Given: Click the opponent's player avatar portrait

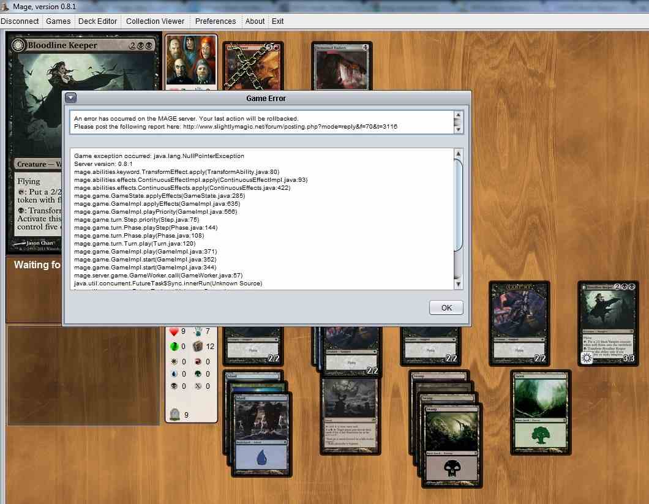Looking at the screenshot, I should click(191, 60).
